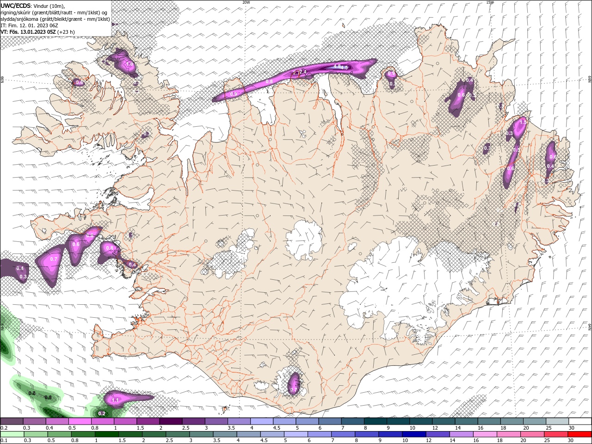592x444 pixels.
Task: Click the '3.5' label on the snow scale
Action: pos(231,428)
